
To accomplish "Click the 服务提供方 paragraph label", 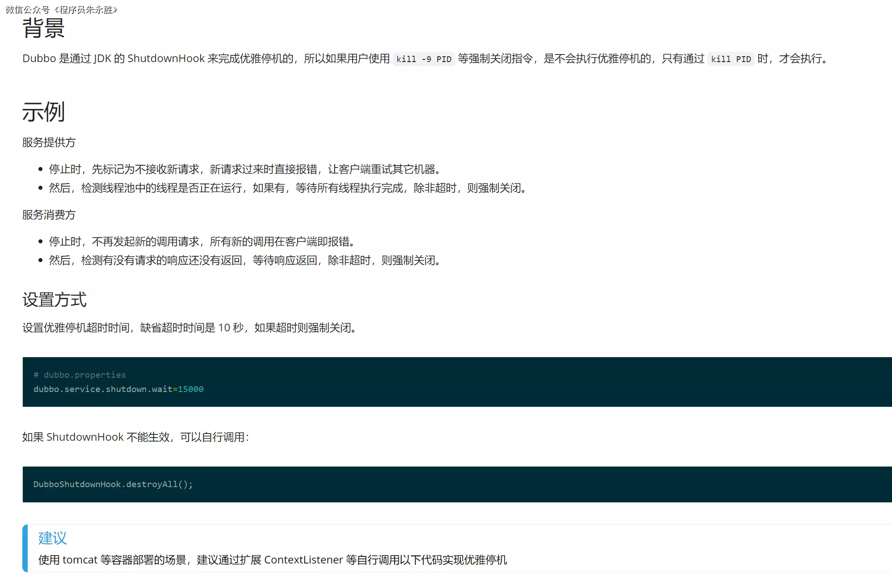I will (49, 142).
